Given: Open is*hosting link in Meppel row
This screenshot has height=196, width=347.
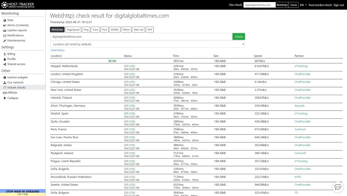Looking at the screenshot, I should click(x=301, y=66).
